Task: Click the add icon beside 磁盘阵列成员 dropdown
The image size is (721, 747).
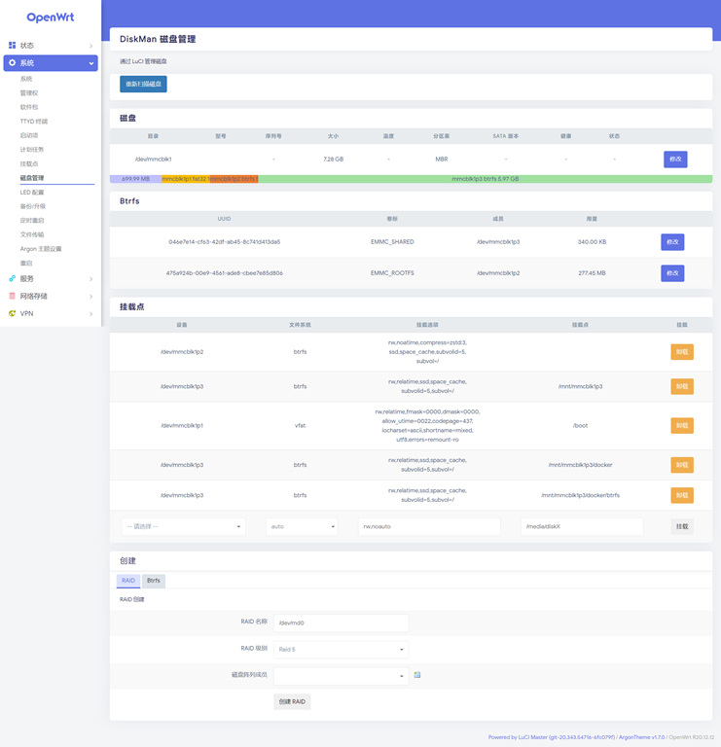Action: [417, 675]
